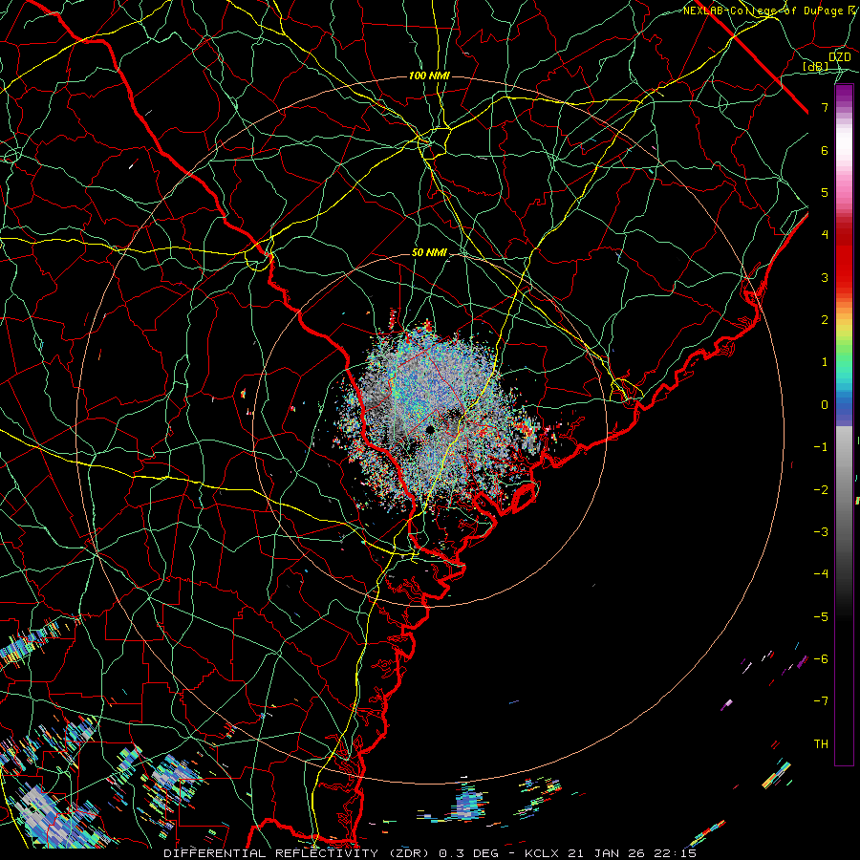Click the 3 value on the color scale
This screenshot has width=860, height=860.
[825, 277]
